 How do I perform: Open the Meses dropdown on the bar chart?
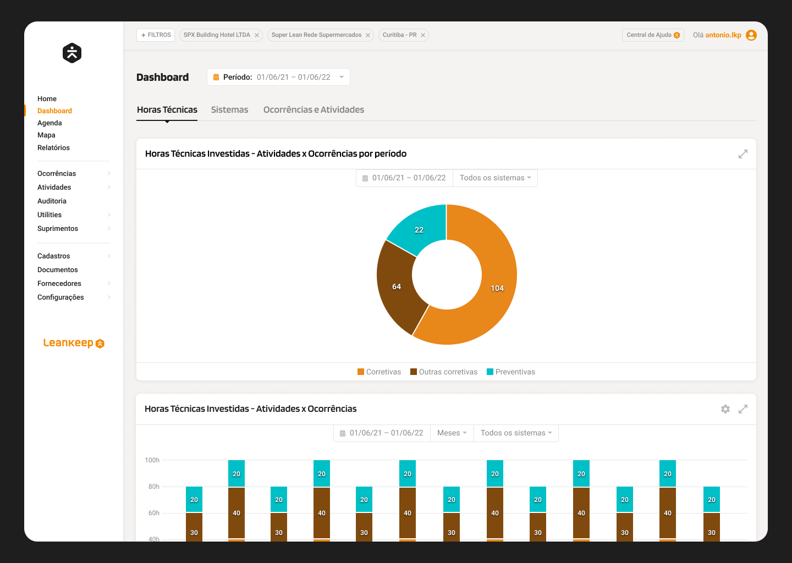click(x=451, y=433)
